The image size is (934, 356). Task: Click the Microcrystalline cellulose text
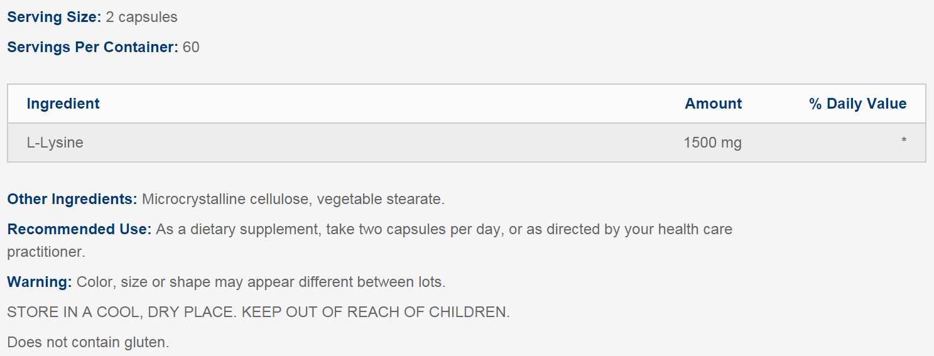point(225,200)
